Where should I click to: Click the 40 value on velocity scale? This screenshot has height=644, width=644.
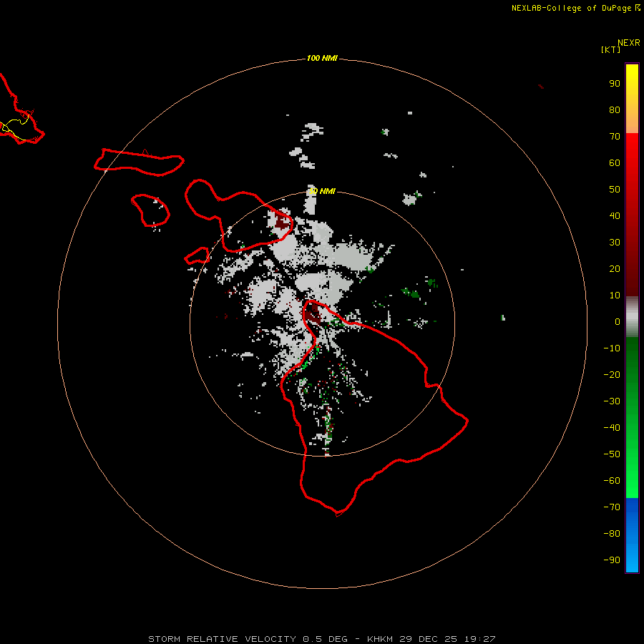pos(615,215)
